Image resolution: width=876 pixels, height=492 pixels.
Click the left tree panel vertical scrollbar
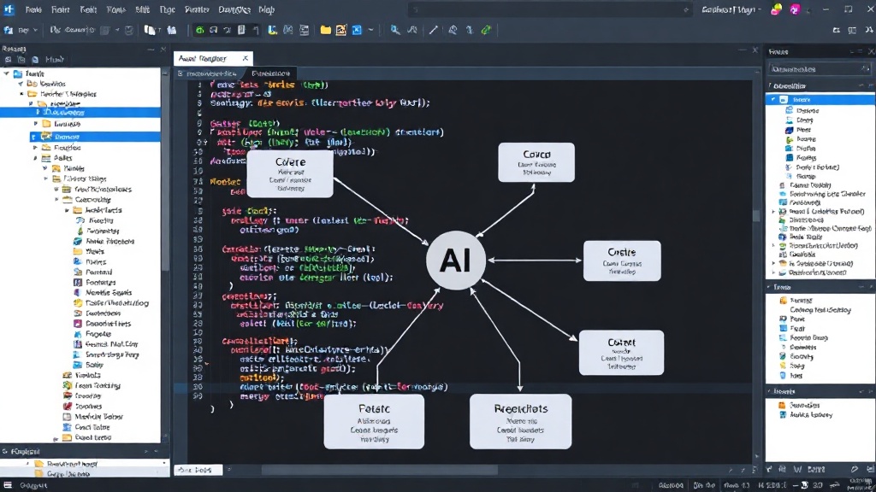point(165,173)
